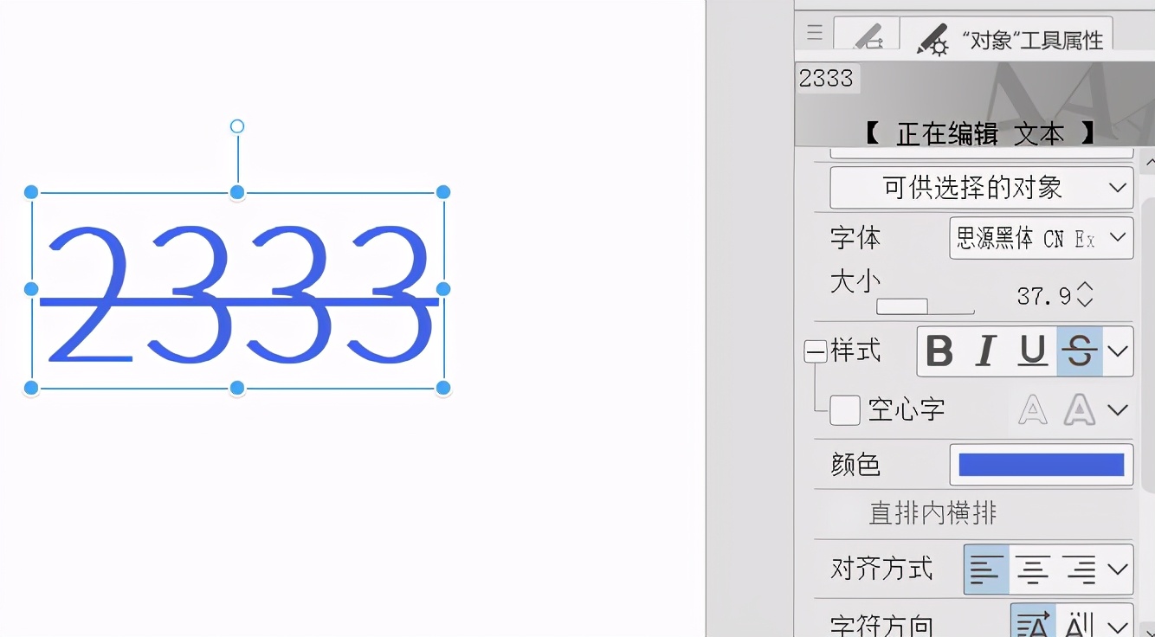Open the 字体 font dropdown
Viewport: 1155px width, 637px height.
click(1041, 238)
